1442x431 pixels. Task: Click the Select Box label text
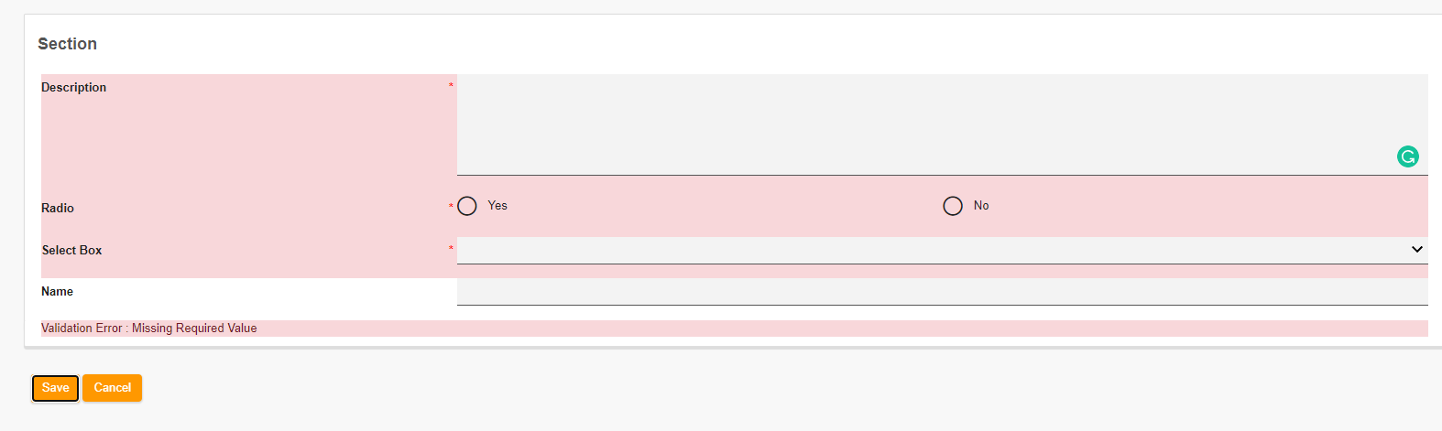[72, 251]
